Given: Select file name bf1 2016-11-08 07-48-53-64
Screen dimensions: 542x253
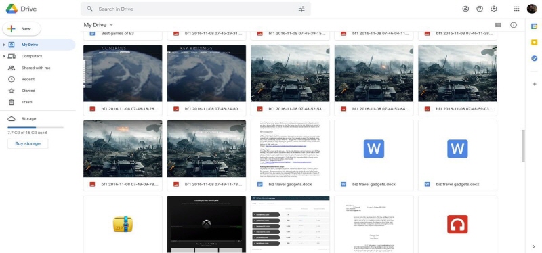Looking at the screenshot, I should 381,109.
